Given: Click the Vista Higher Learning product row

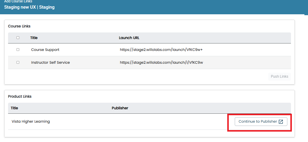Looking at the screenshot, I should click(150, 121).
